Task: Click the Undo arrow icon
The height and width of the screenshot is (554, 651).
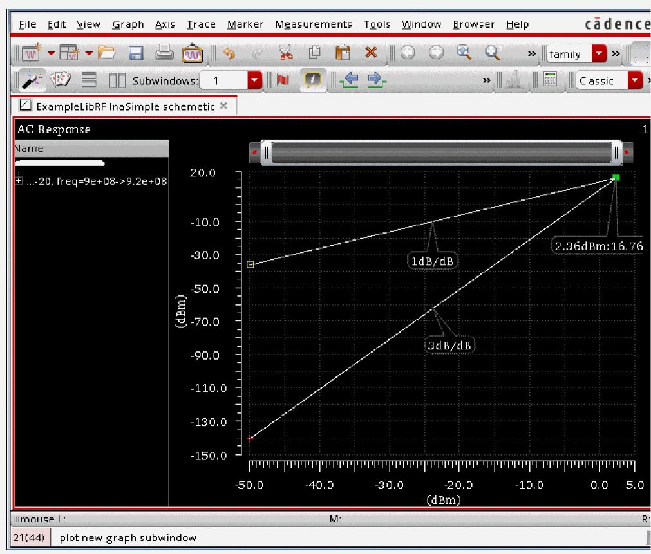Action: [x=229, y=53]
